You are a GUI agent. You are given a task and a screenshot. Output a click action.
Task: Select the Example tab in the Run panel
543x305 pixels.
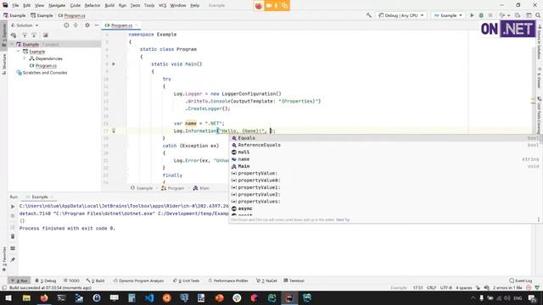coord(40,197)
